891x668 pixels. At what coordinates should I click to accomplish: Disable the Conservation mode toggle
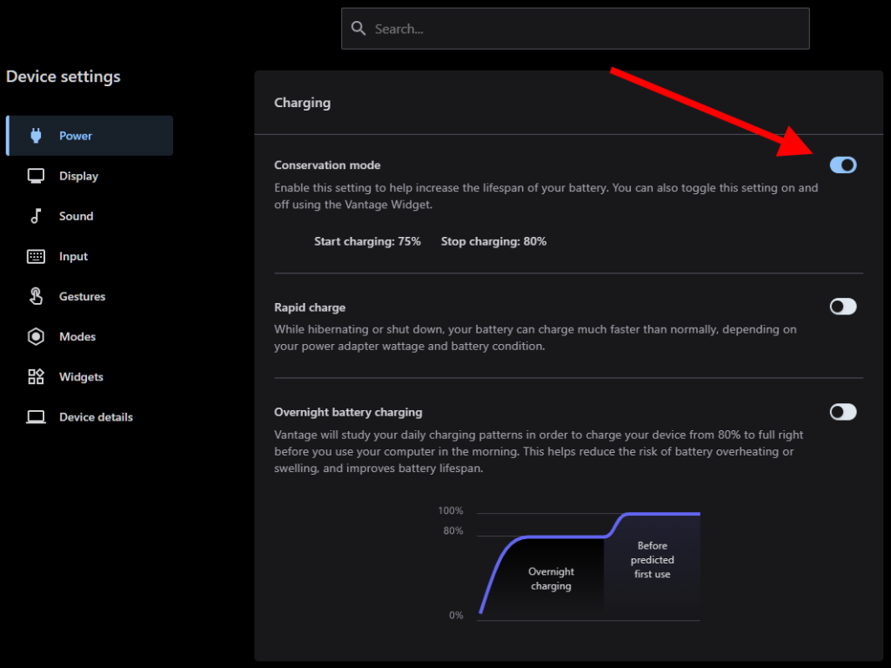[842, 165]
